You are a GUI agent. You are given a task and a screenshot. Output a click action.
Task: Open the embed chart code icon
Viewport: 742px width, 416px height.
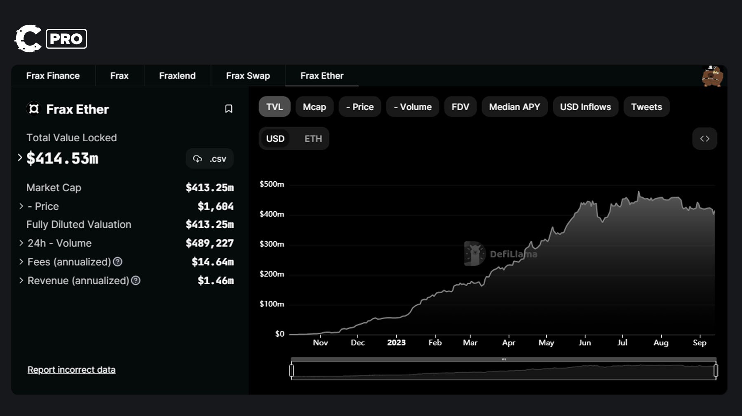[x=705, y=139]
